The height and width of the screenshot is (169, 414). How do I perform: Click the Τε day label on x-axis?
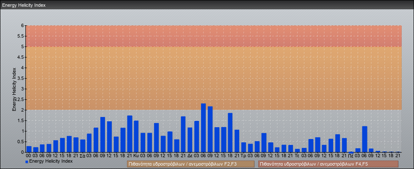(297, 156)
